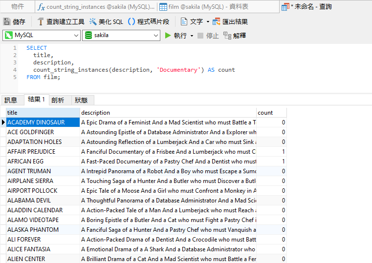Open the 狀態 status tab
372x263 pixels.
(81, 100)
